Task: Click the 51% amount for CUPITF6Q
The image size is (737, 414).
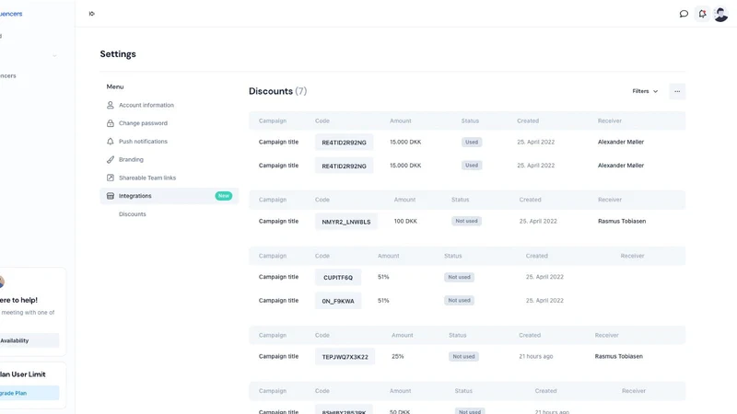Action: [383, 277]
